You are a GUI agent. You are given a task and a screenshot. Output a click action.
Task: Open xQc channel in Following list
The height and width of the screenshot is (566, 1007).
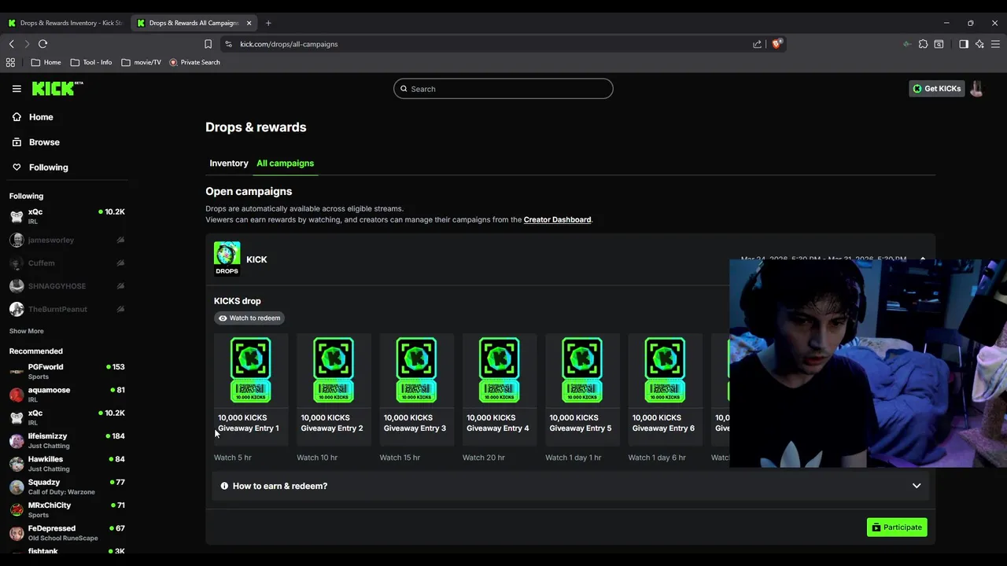tap(67, 216)
